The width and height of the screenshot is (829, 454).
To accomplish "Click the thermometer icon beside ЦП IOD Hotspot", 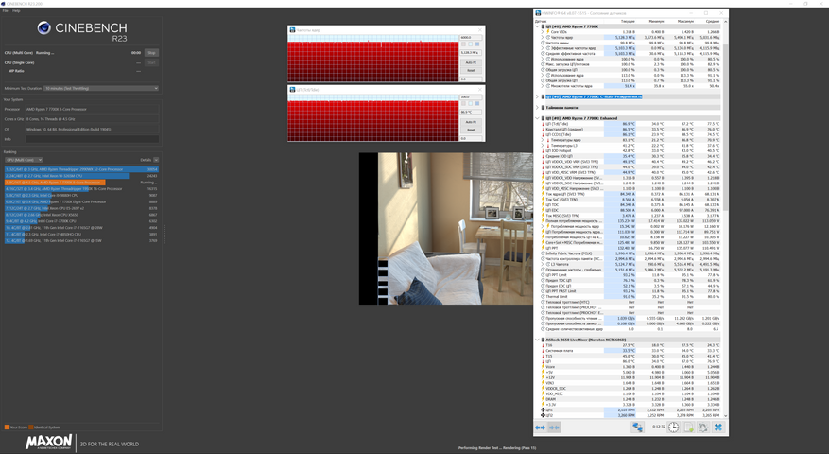I will click(x=543, y=150).
